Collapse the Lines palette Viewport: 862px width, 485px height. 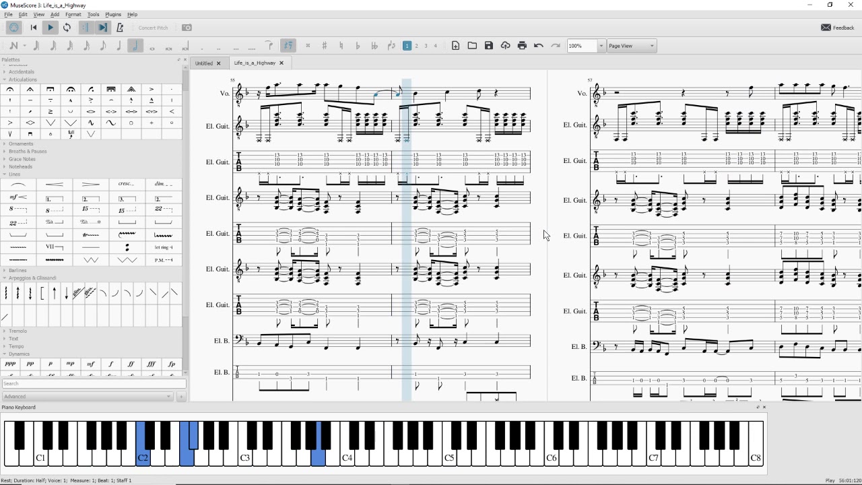tap(15, 174)
